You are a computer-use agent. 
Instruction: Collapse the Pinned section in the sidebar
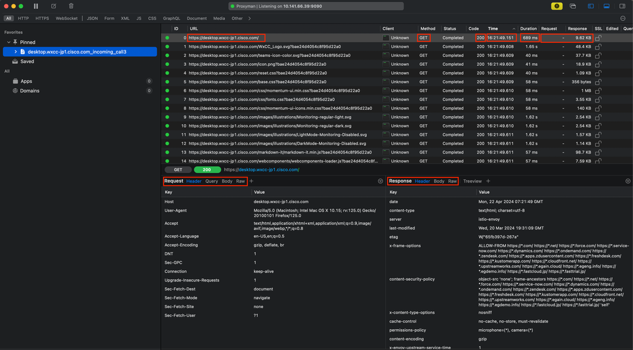pos(8,42)
